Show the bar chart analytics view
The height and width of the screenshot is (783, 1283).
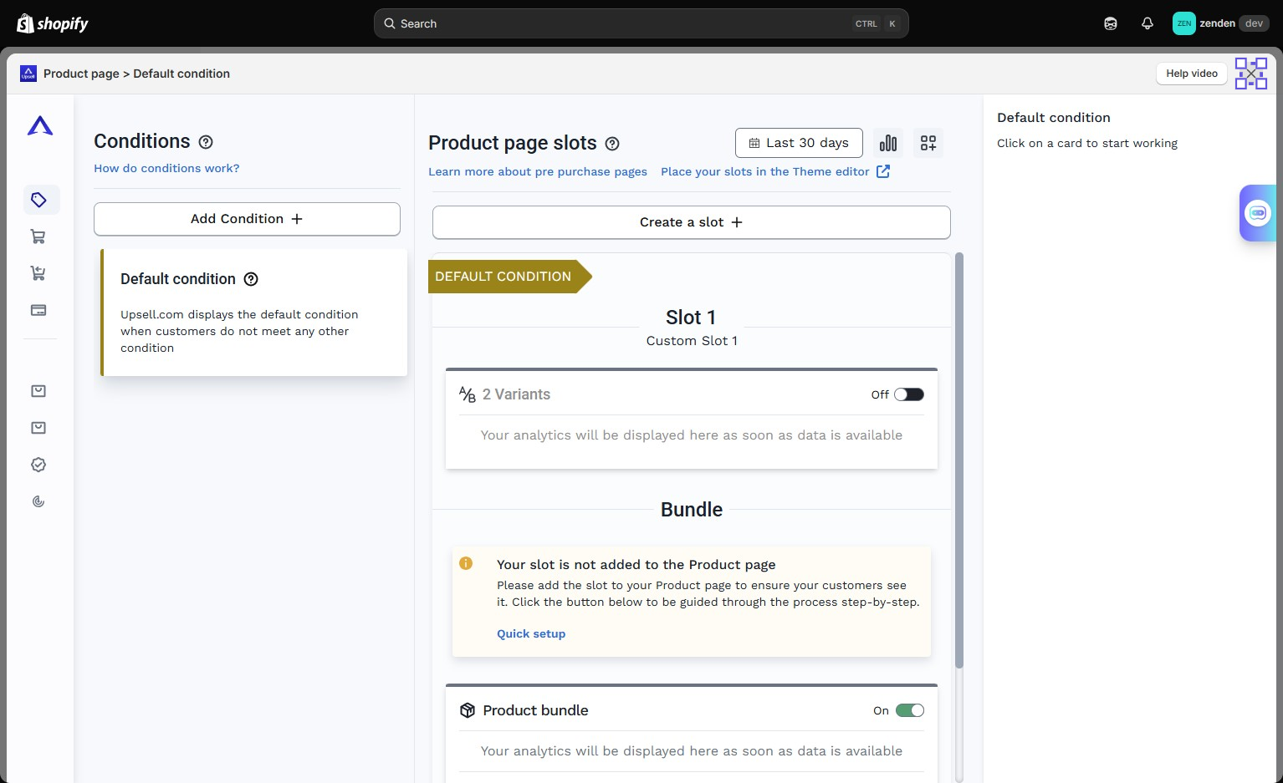pyautogui.click(x=888, y=143)
